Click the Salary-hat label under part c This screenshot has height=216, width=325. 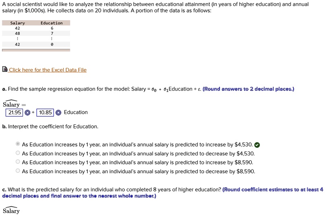11,211
